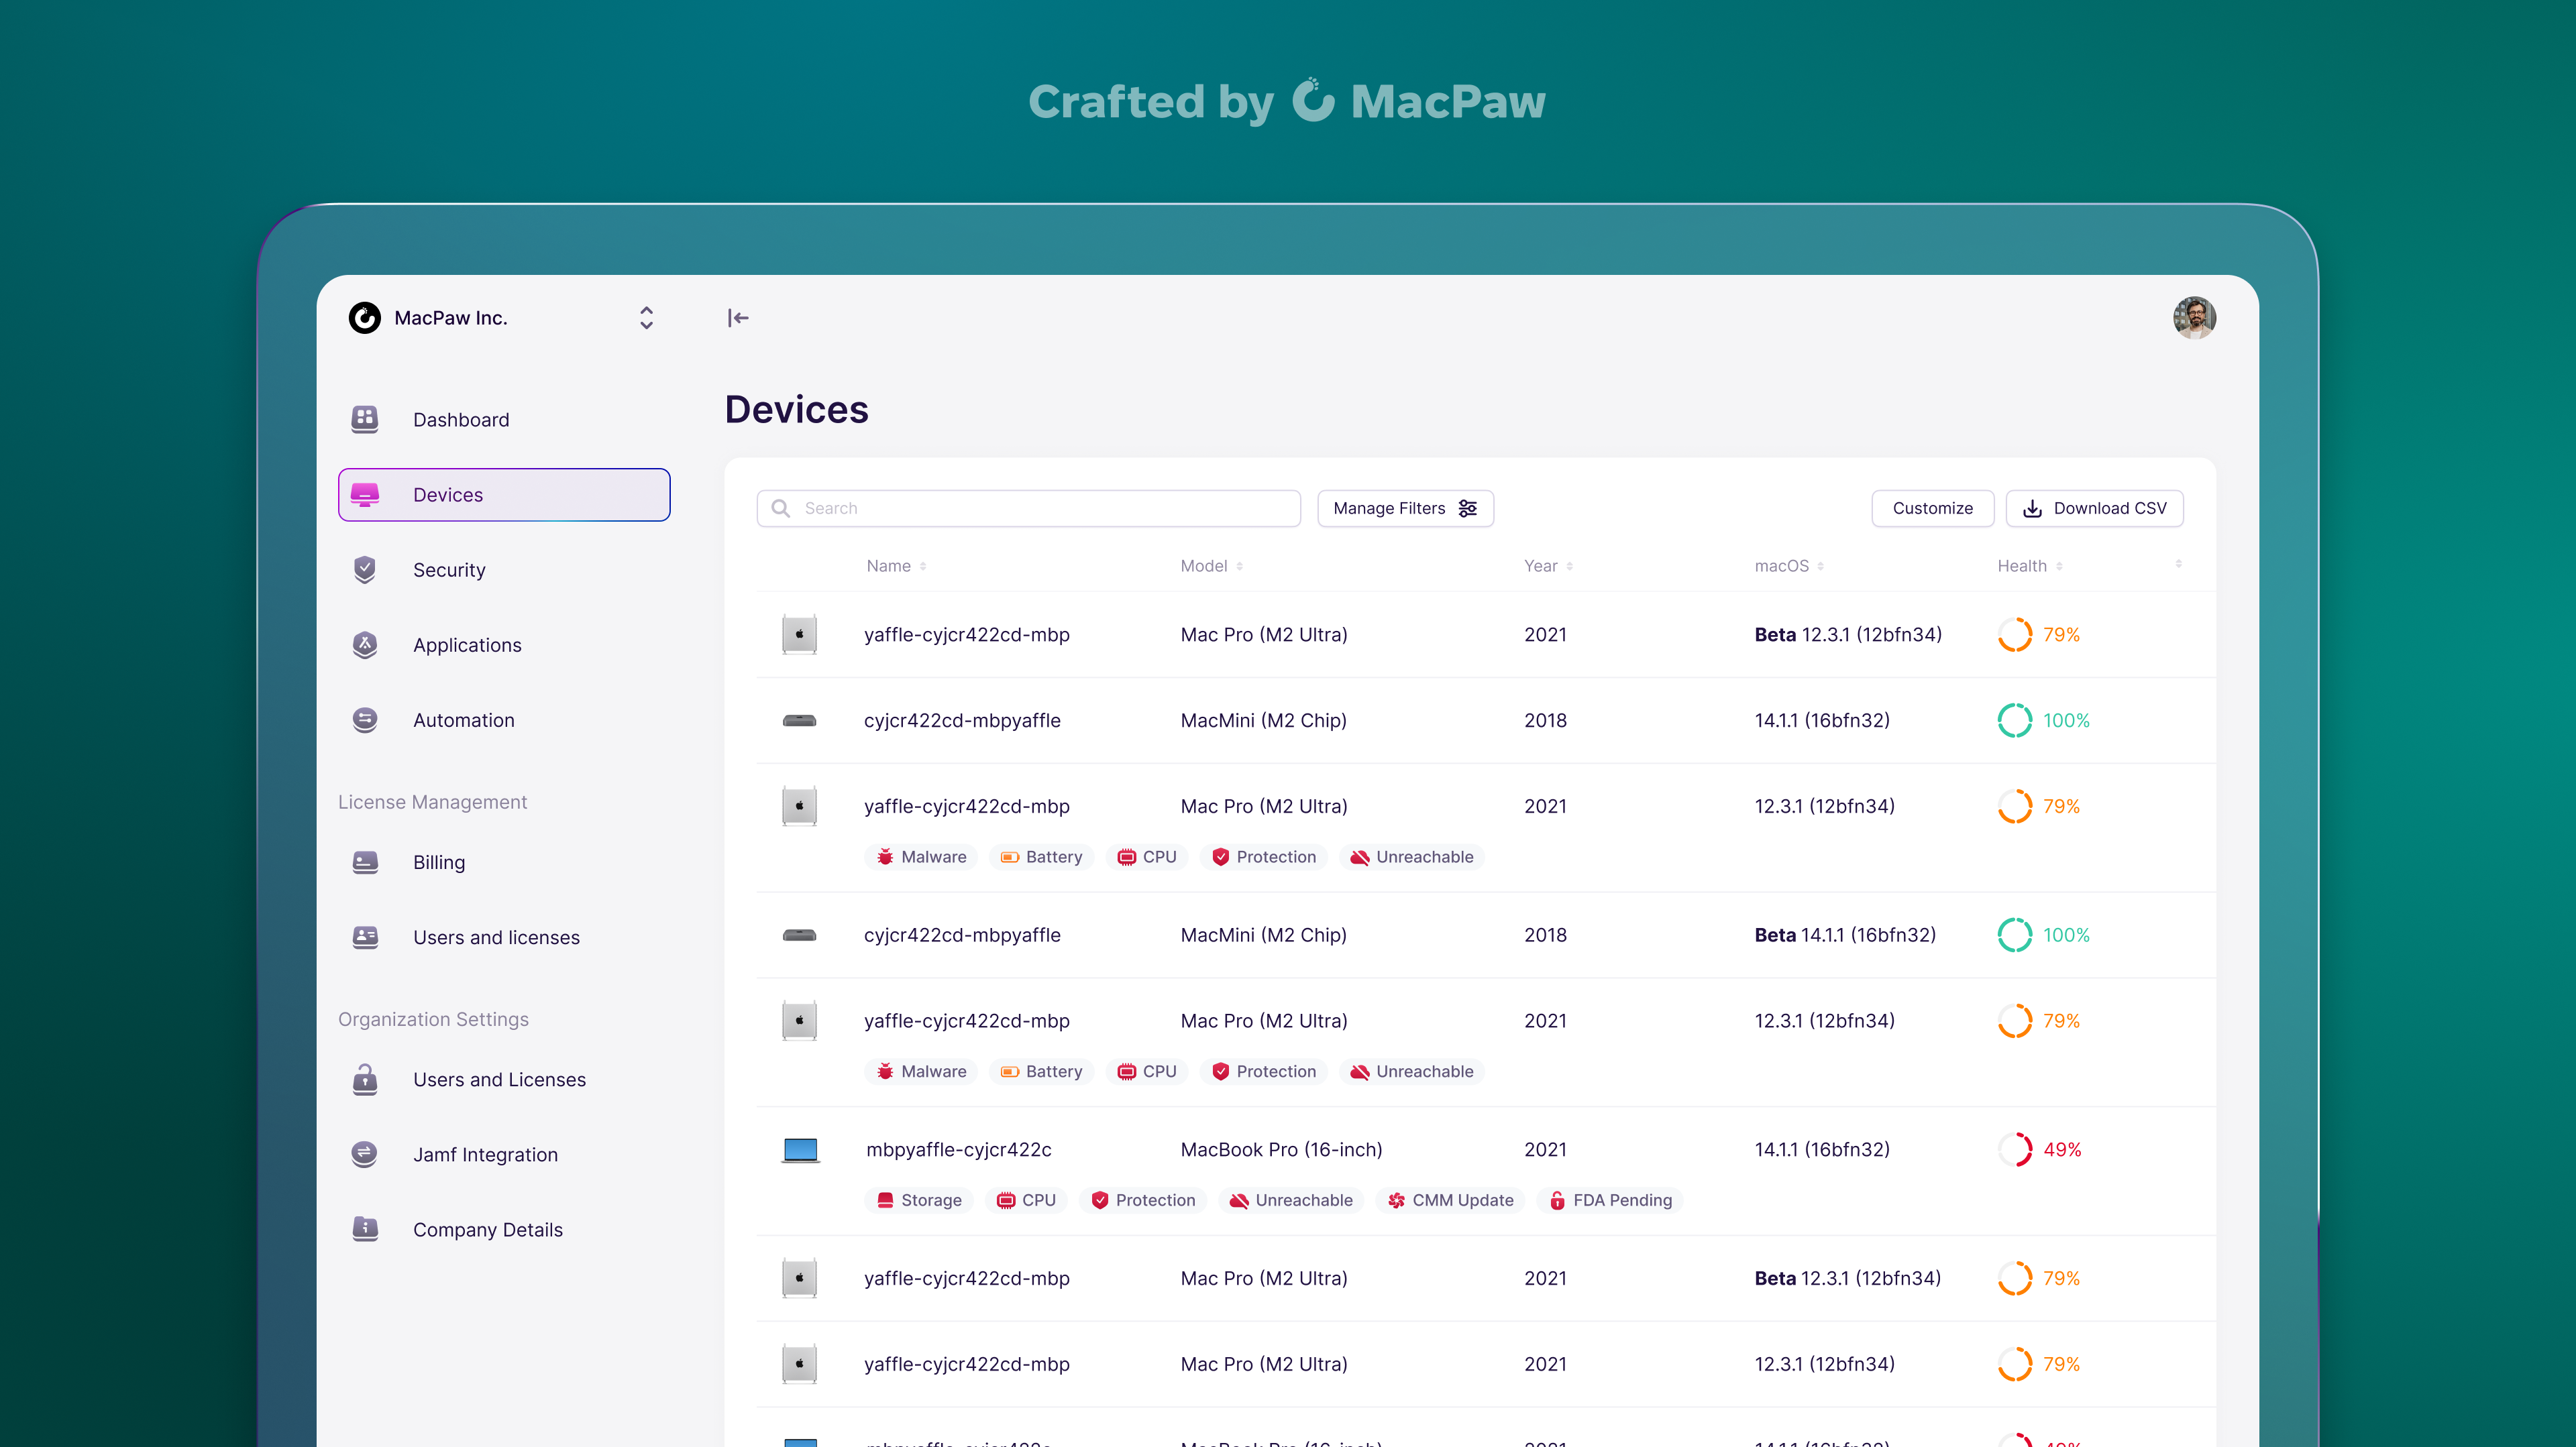Open the user profile avatar
The image size is (2576, 1447).
point(2194,318)
